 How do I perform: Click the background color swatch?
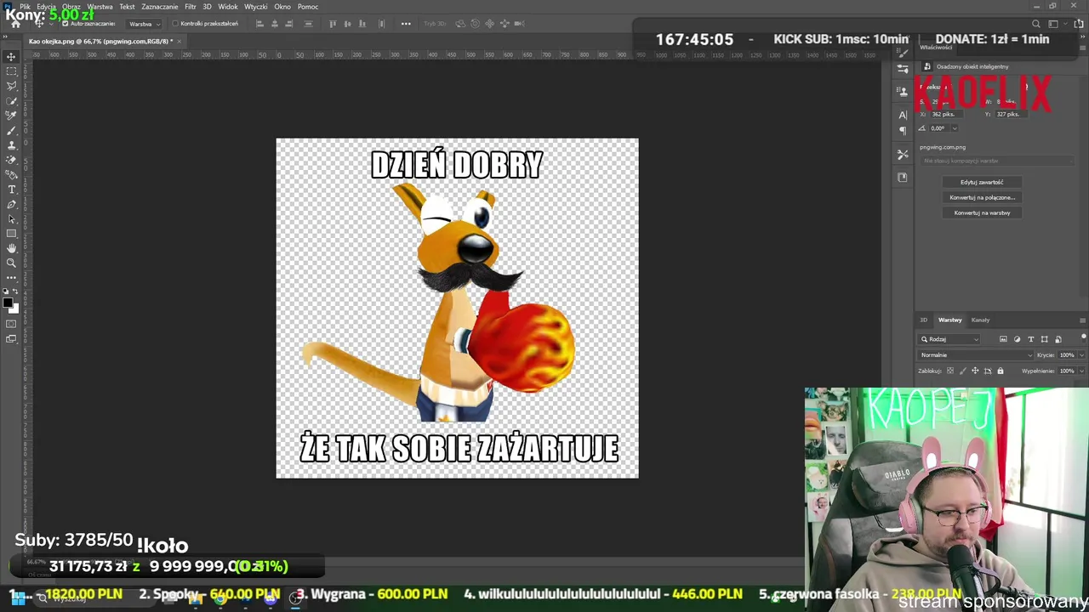pos(15,309)
